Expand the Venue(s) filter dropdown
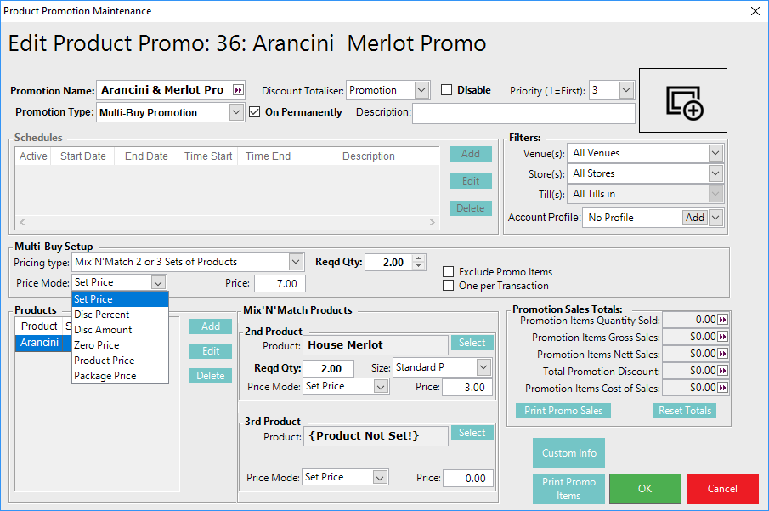The height and width of the screenshot is (511, 769). tap(715, 153)
